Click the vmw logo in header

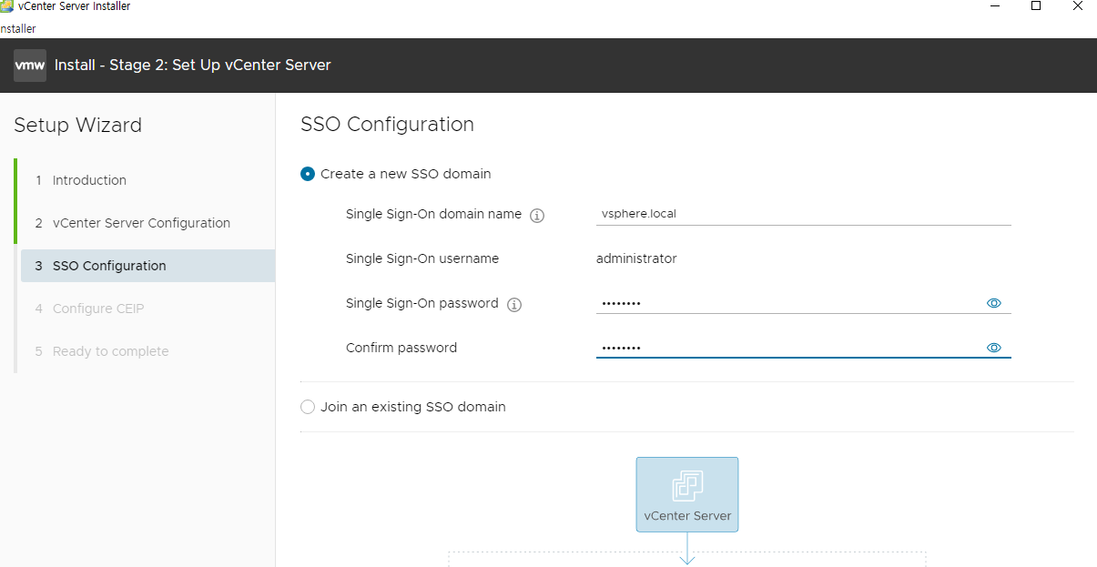click(30, 66)
